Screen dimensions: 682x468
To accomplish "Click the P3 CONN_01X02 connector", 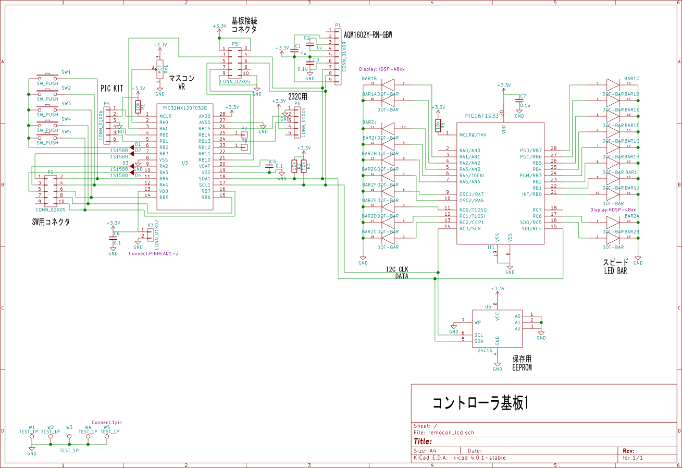I will (x=150, y=233).
